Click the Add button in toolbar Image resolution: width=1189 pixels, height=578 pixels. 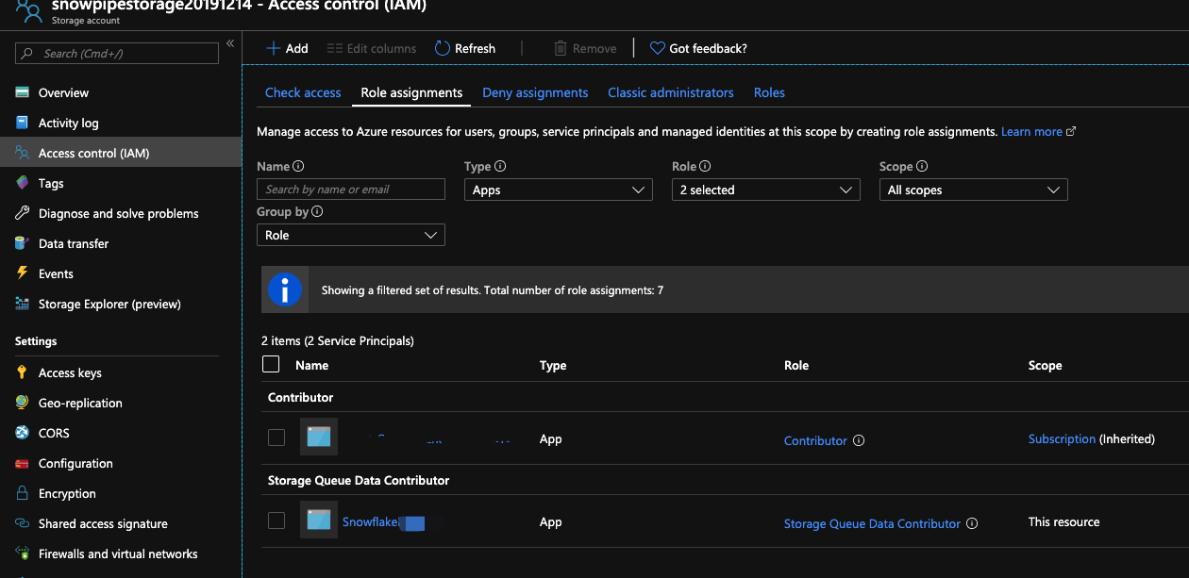[287, 48]
